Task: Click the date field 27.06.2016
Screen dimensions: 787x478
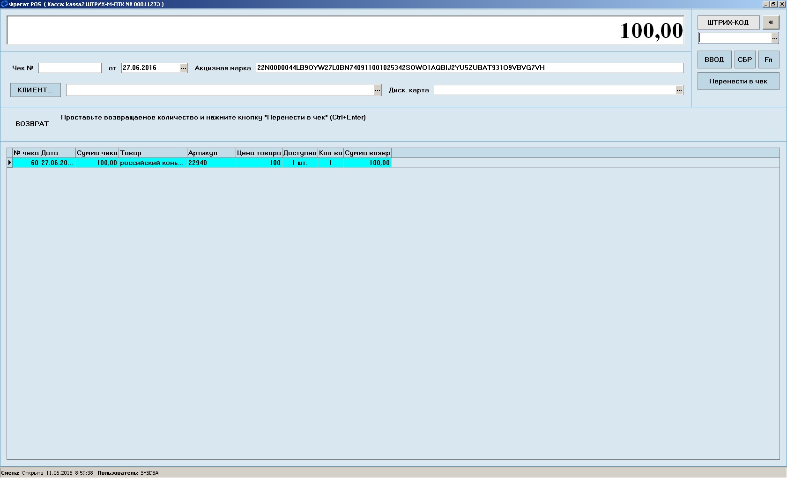Action: [x=151, y=68]
